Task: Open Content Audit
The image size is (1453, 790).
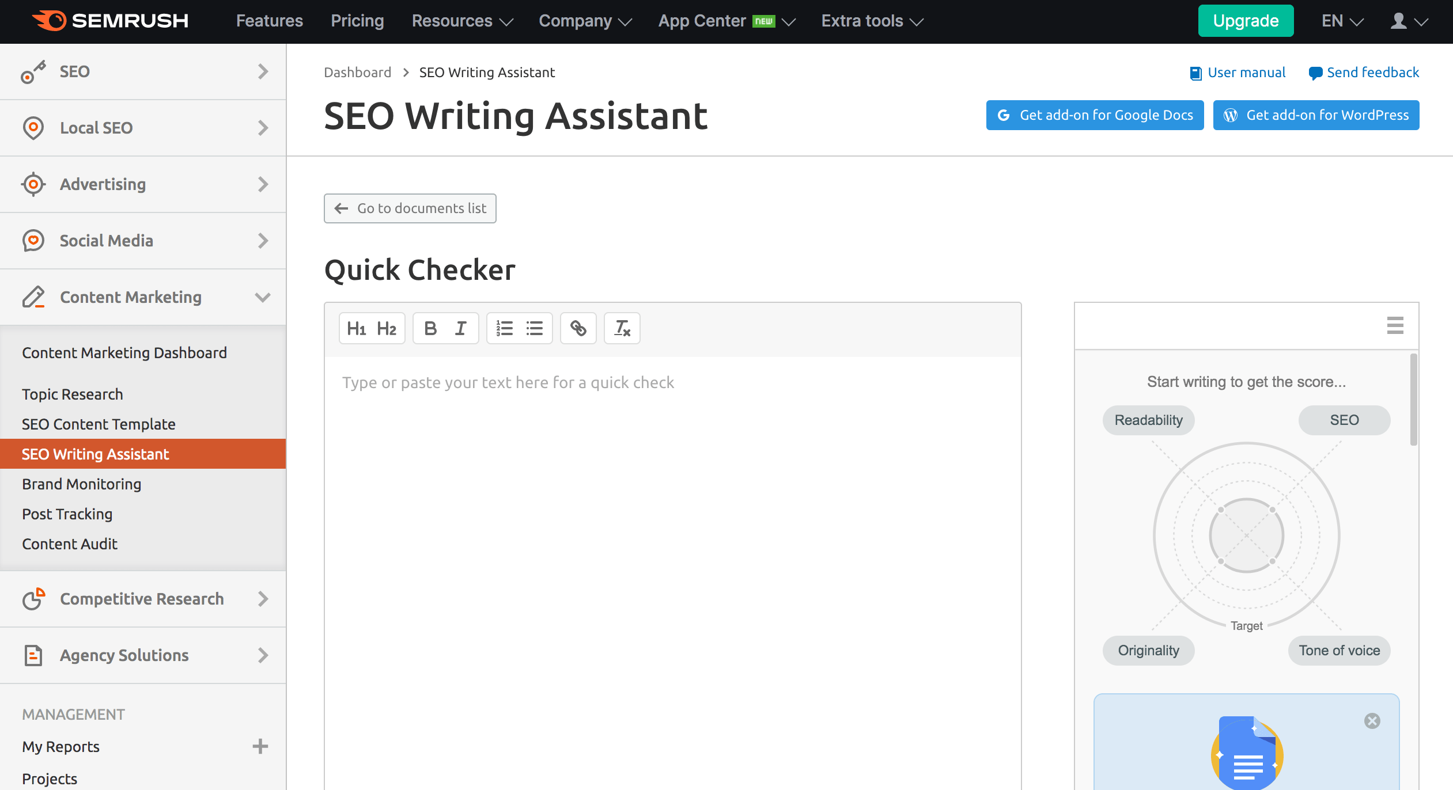Action: [70, 544]
